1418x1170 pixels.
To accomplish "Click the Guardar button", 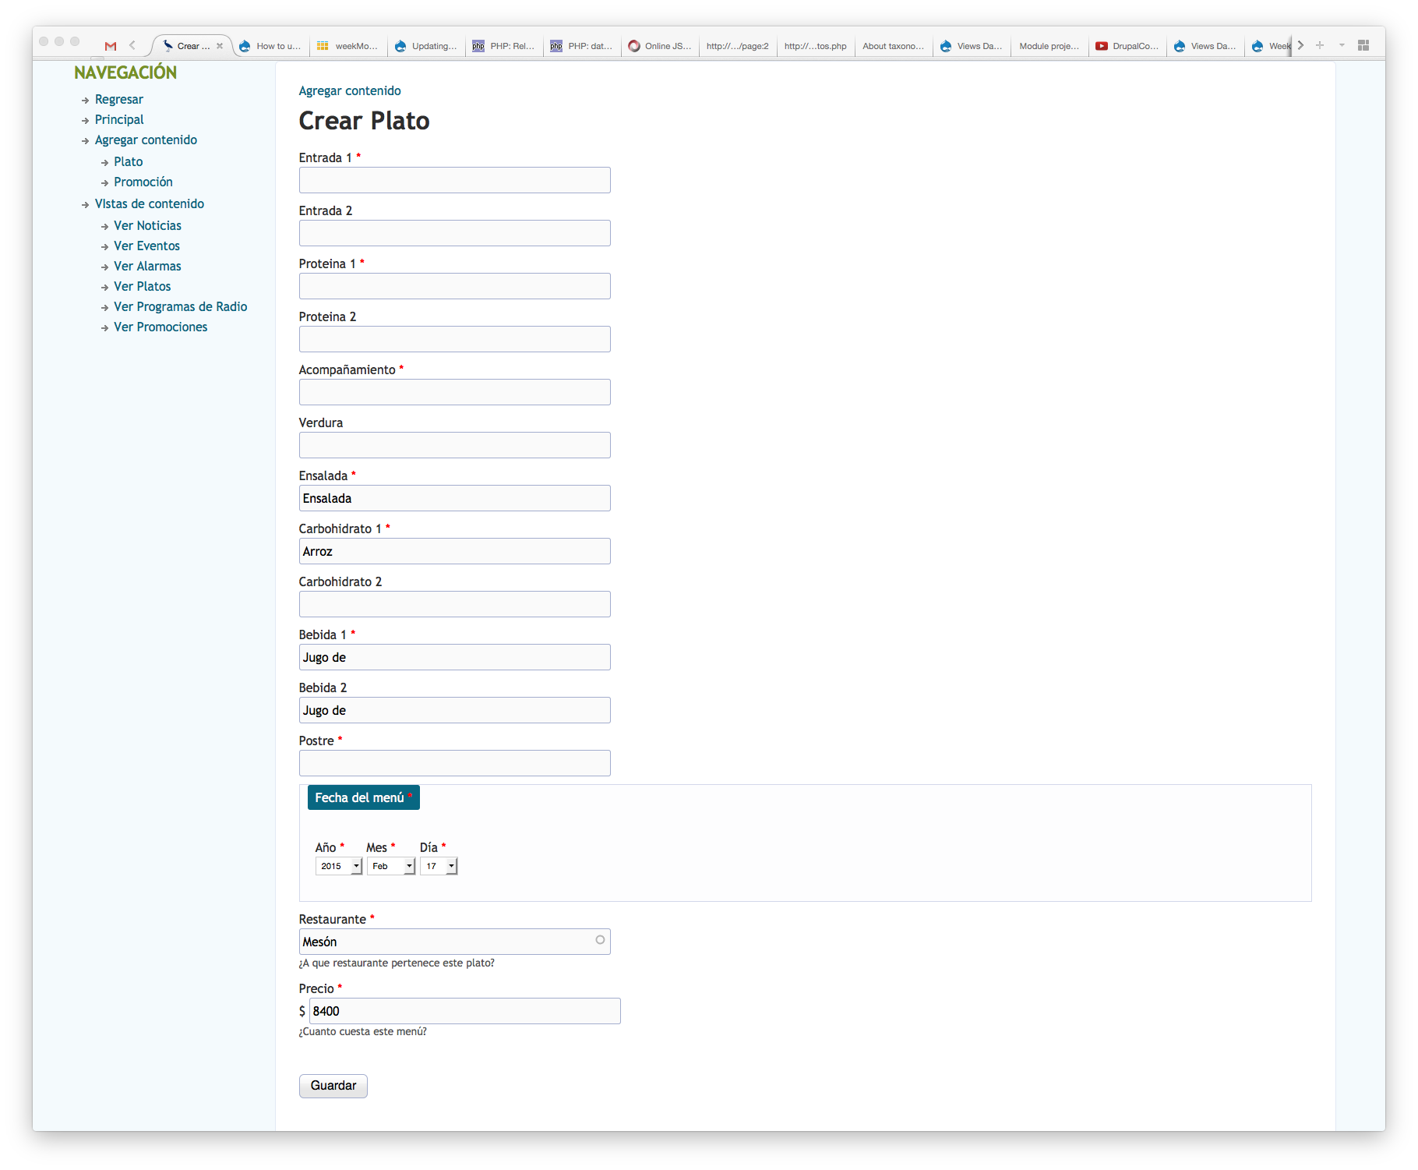I will [x=333, y=1086].
